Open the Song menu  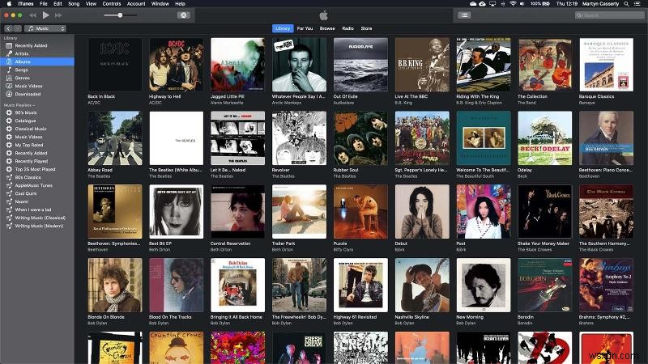74,4
